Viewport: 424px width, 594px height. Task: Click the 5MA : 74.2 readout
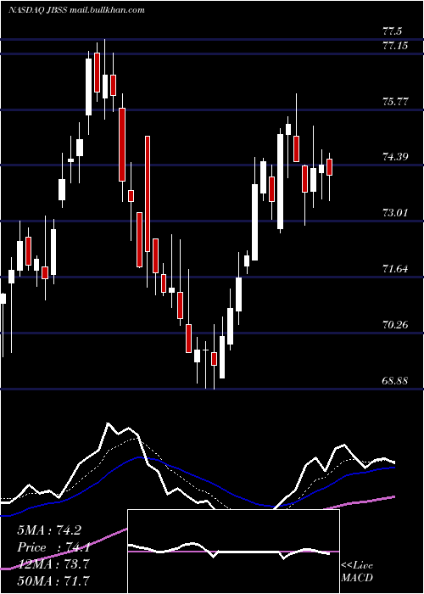click(49, 530)
